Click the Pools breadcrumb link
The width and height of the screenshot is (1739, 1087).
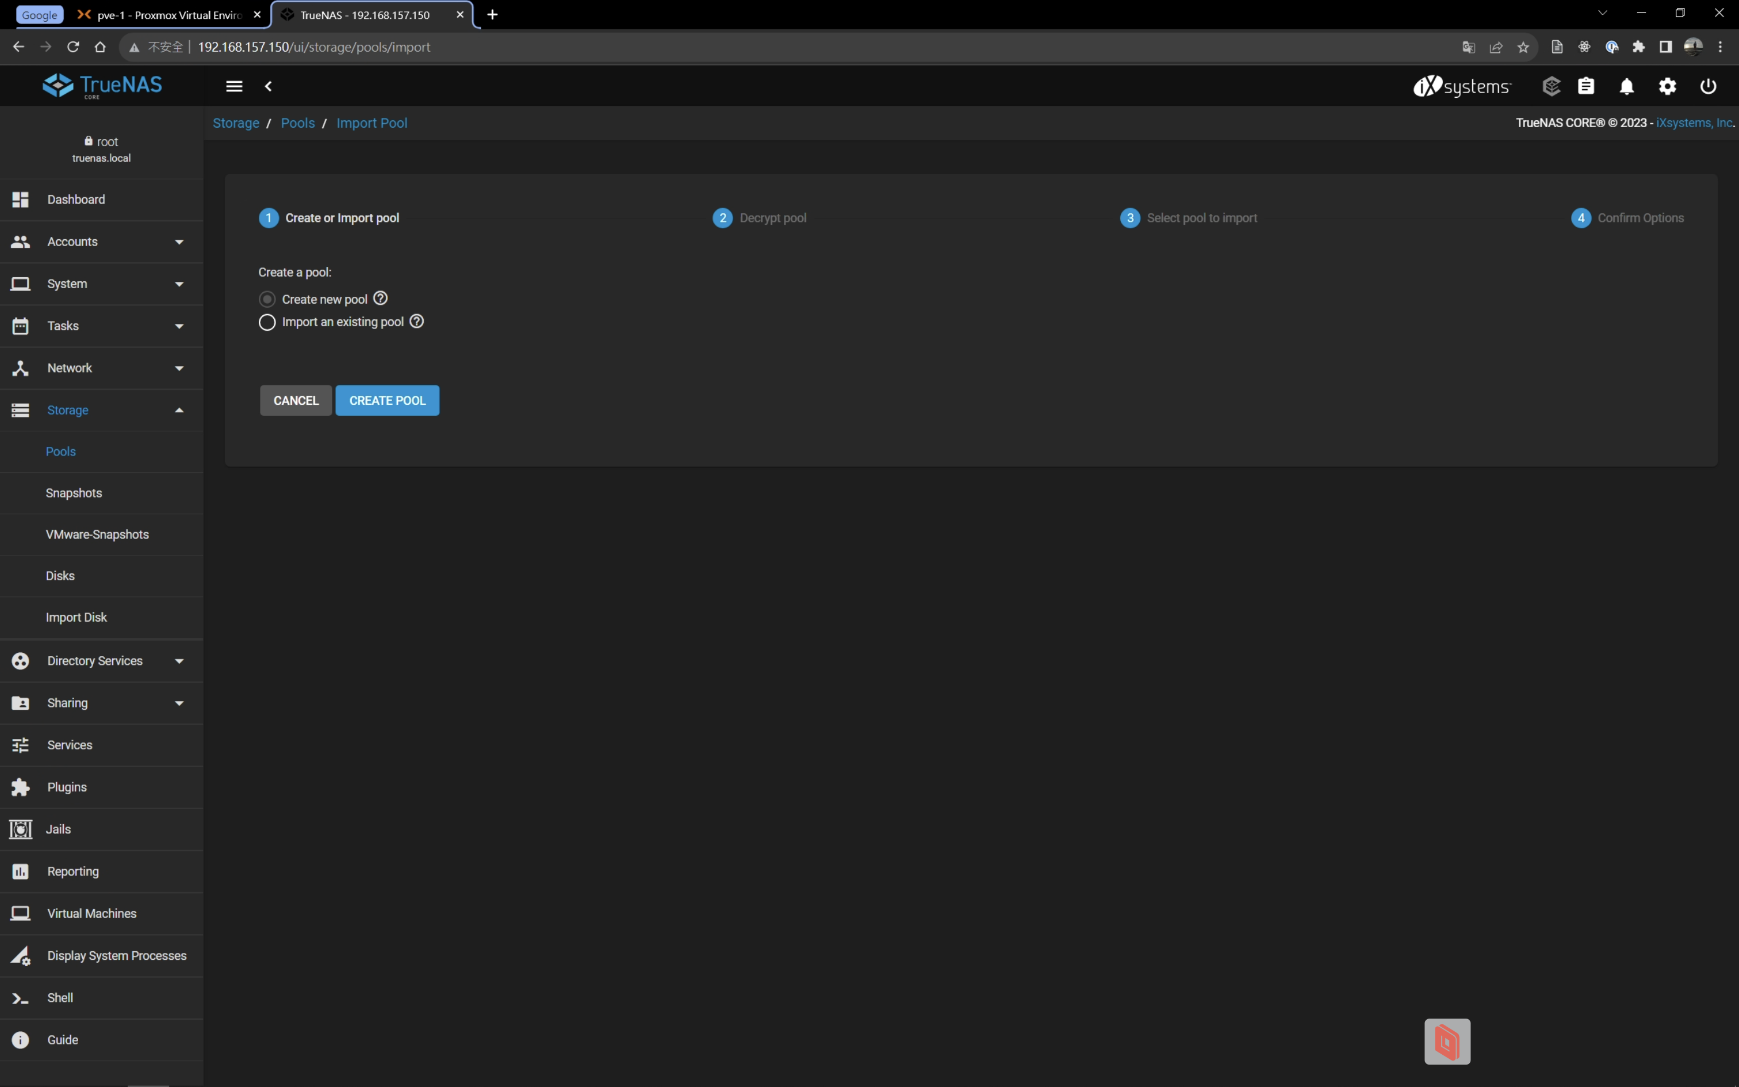pos(297,123)
